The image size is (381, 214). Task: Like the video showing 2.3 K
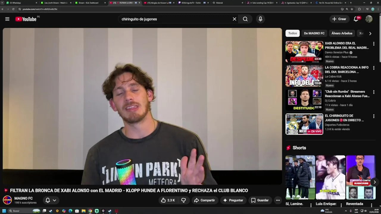[168, 200]
